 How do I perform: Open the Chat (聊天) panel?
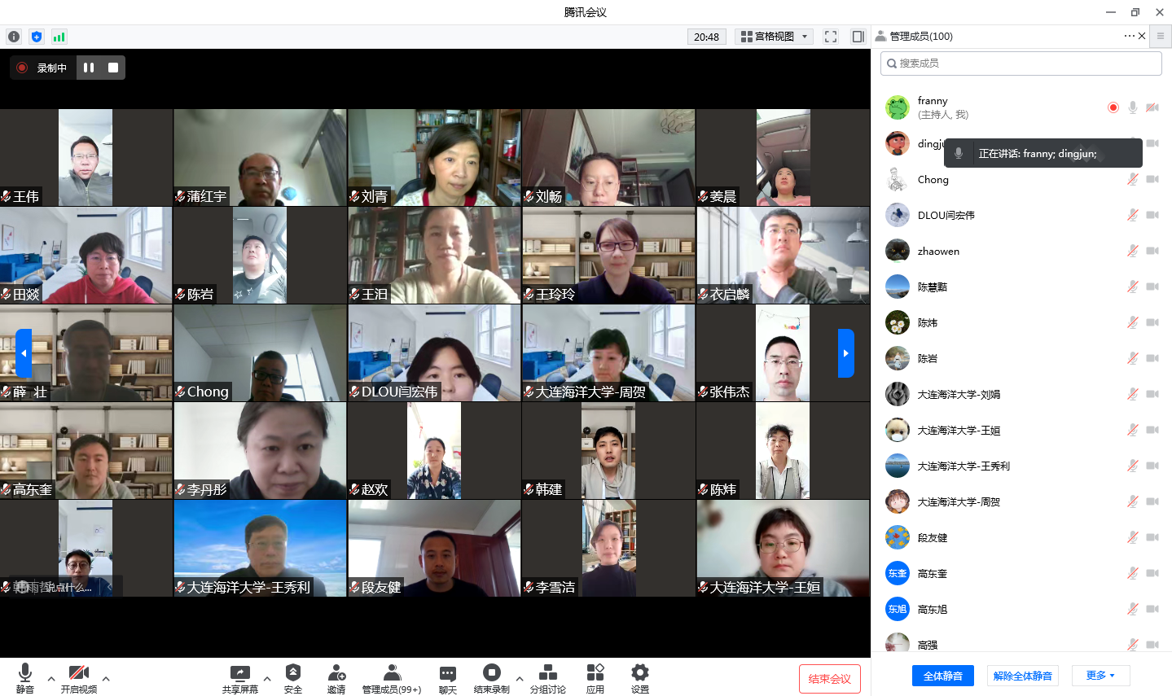(448, 678)
